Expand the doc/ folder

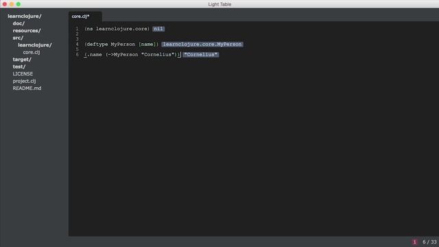[19, 23]
